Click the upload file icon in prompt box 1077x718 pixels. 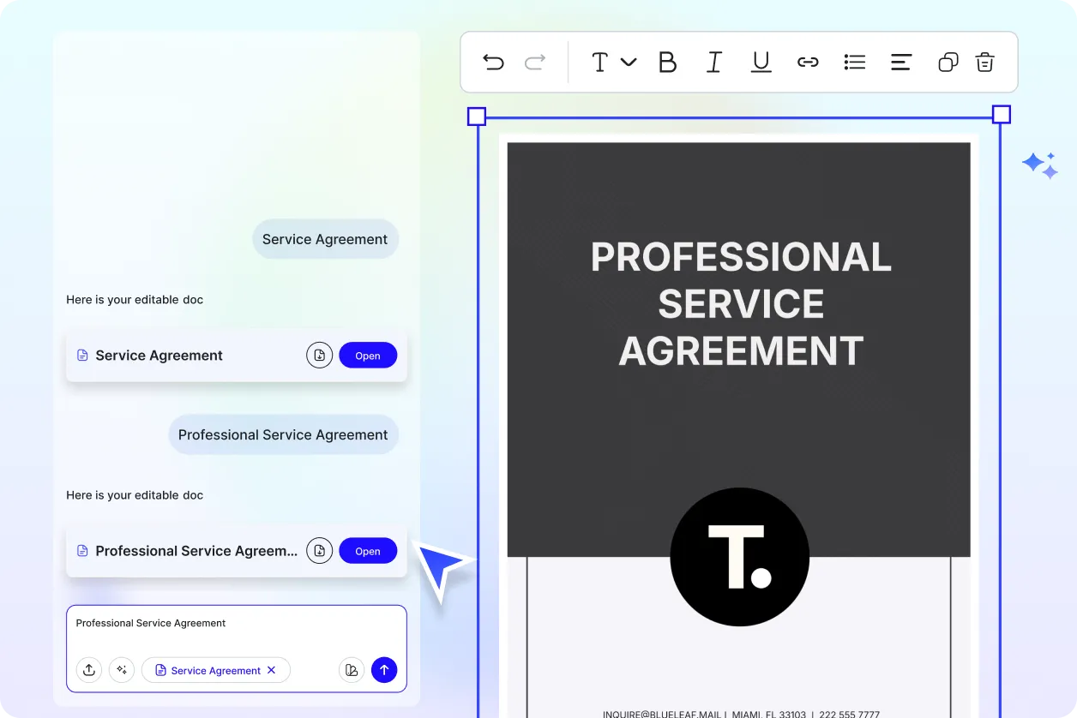coord(89,670)
